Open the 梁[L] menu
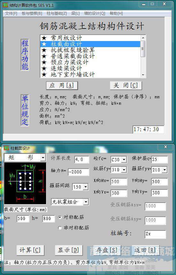 click(76, 13)
